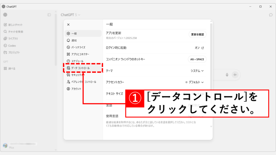Expand the アクセントカラー デフォルト dropdown
Screen dimensions: 276x155
(x=195, y=82)
